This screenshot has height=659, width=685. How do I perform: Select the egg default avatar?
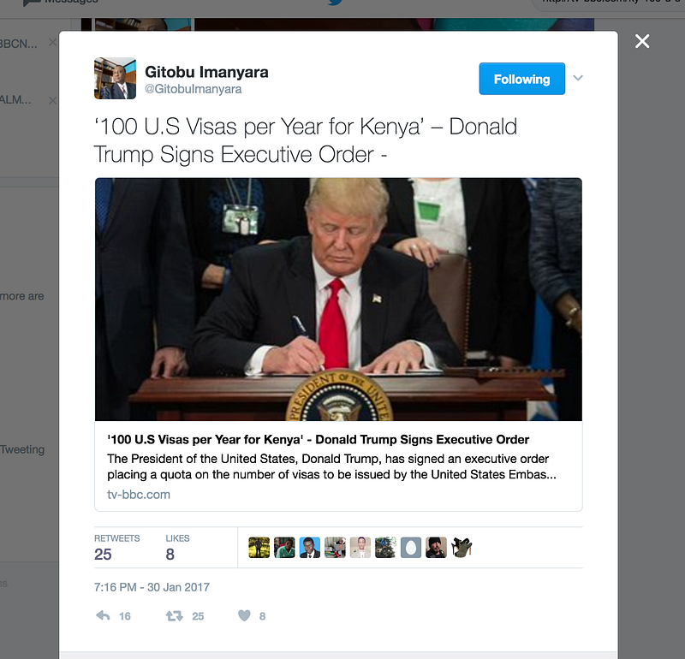click(x=411, y=548)
